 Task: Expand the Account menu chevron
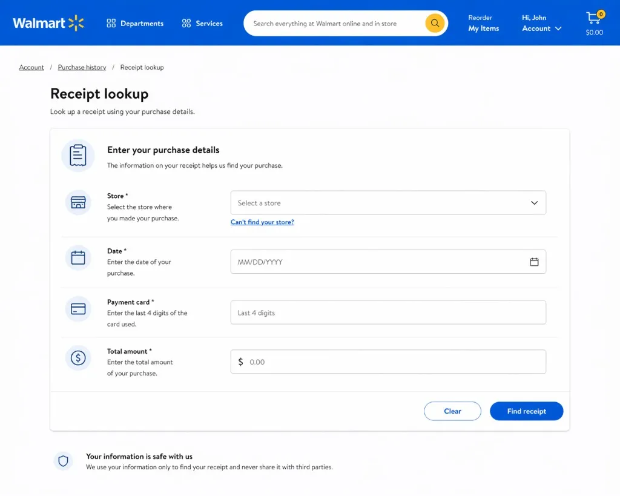click(x=558, y=28)
